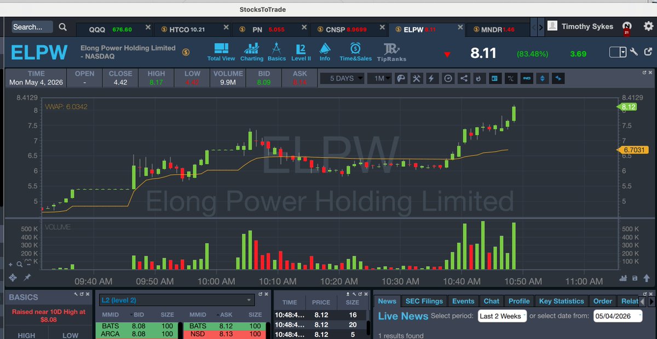Open the notifications badge icon

coord(627,27)
